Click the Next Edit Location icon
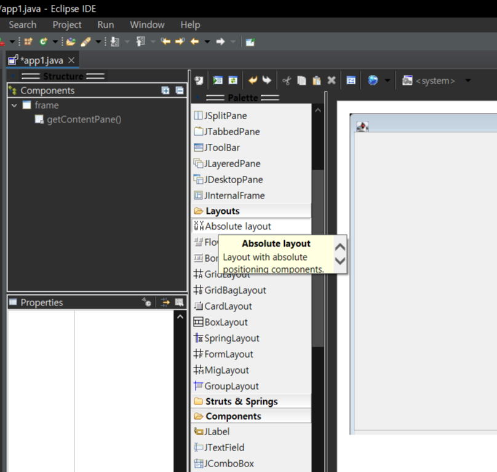This screenshot has width=497, height=472. tap(180, 41)
